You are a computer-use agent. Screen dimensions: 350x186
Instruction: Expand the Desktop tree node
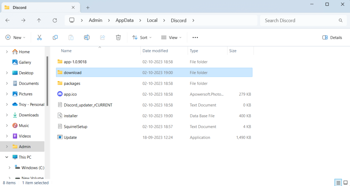(x=7, y=73)
